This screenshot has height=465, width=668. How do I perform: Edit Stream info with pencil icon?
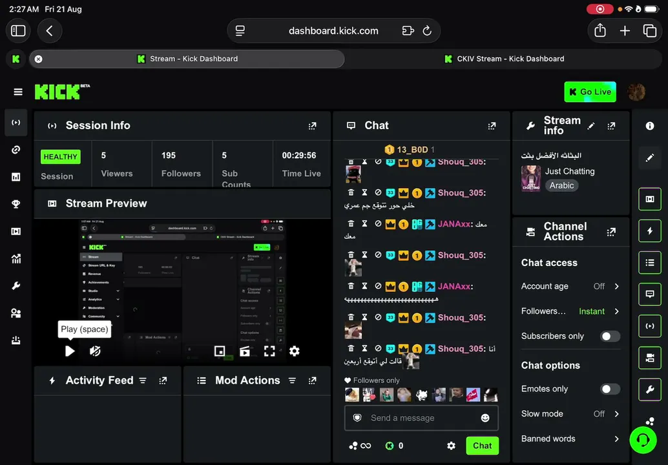591,126
